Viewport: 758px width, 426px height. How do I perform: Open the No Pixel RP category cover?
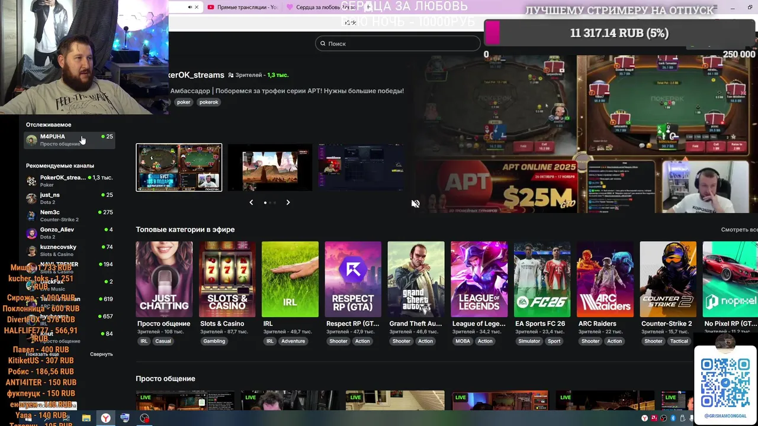click(730, 279)
